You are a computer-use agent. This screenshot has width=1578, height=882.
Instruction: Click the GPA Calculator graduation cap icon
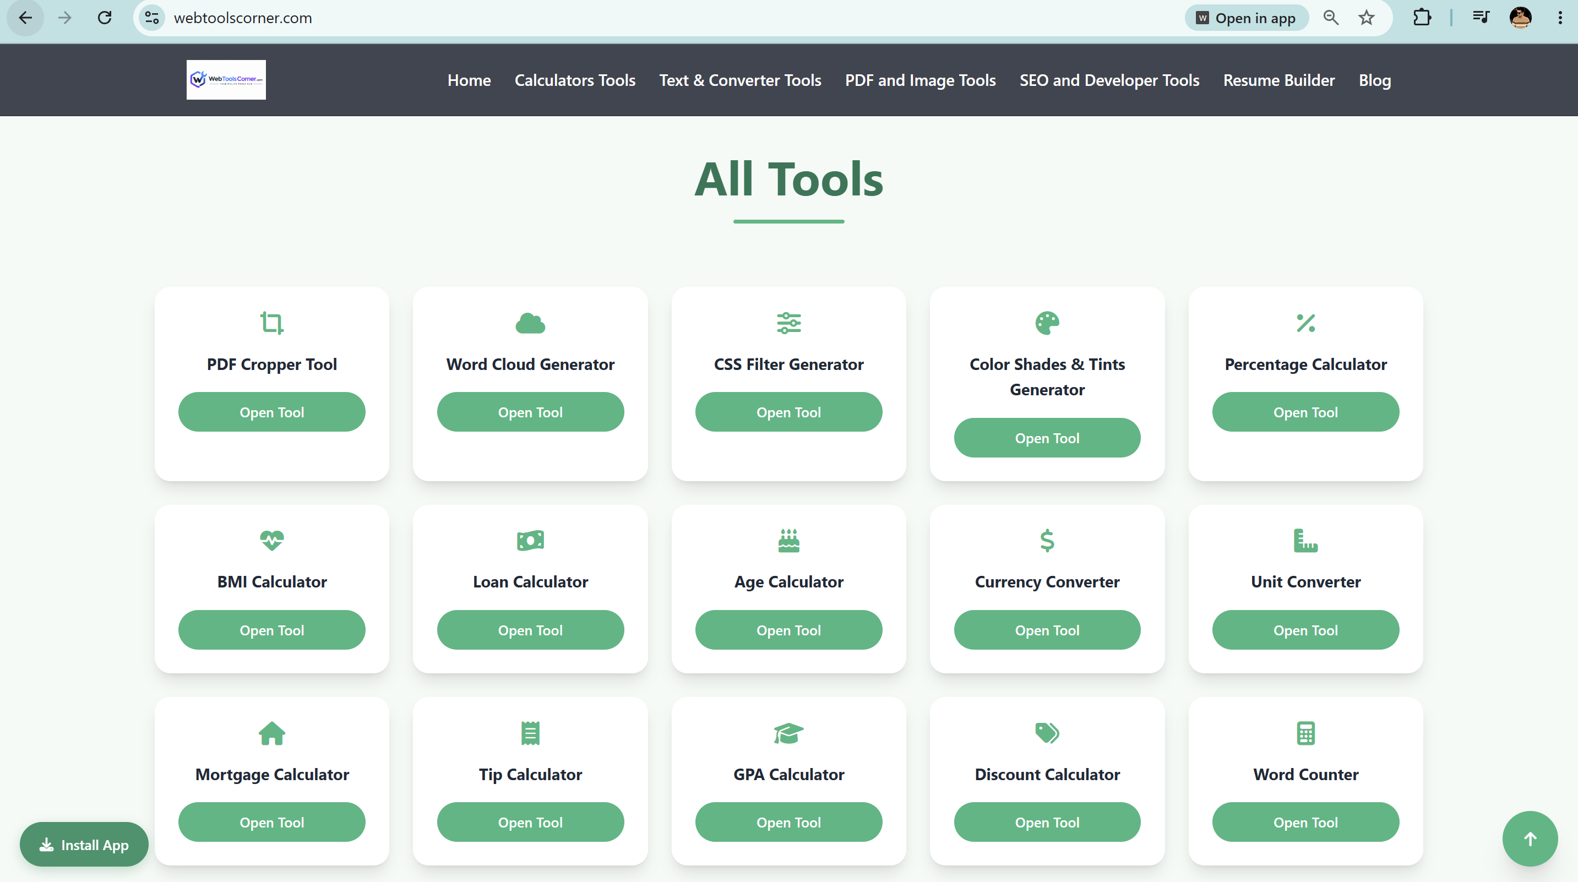pyautogui.click(x=789, y=733)
